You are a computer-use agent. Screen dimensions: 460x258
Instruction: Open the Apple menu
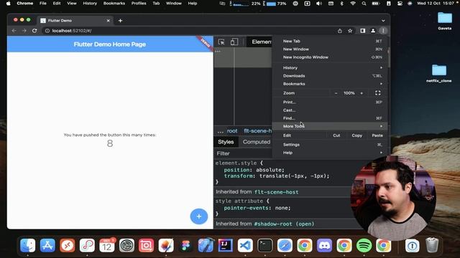point(9,3)
